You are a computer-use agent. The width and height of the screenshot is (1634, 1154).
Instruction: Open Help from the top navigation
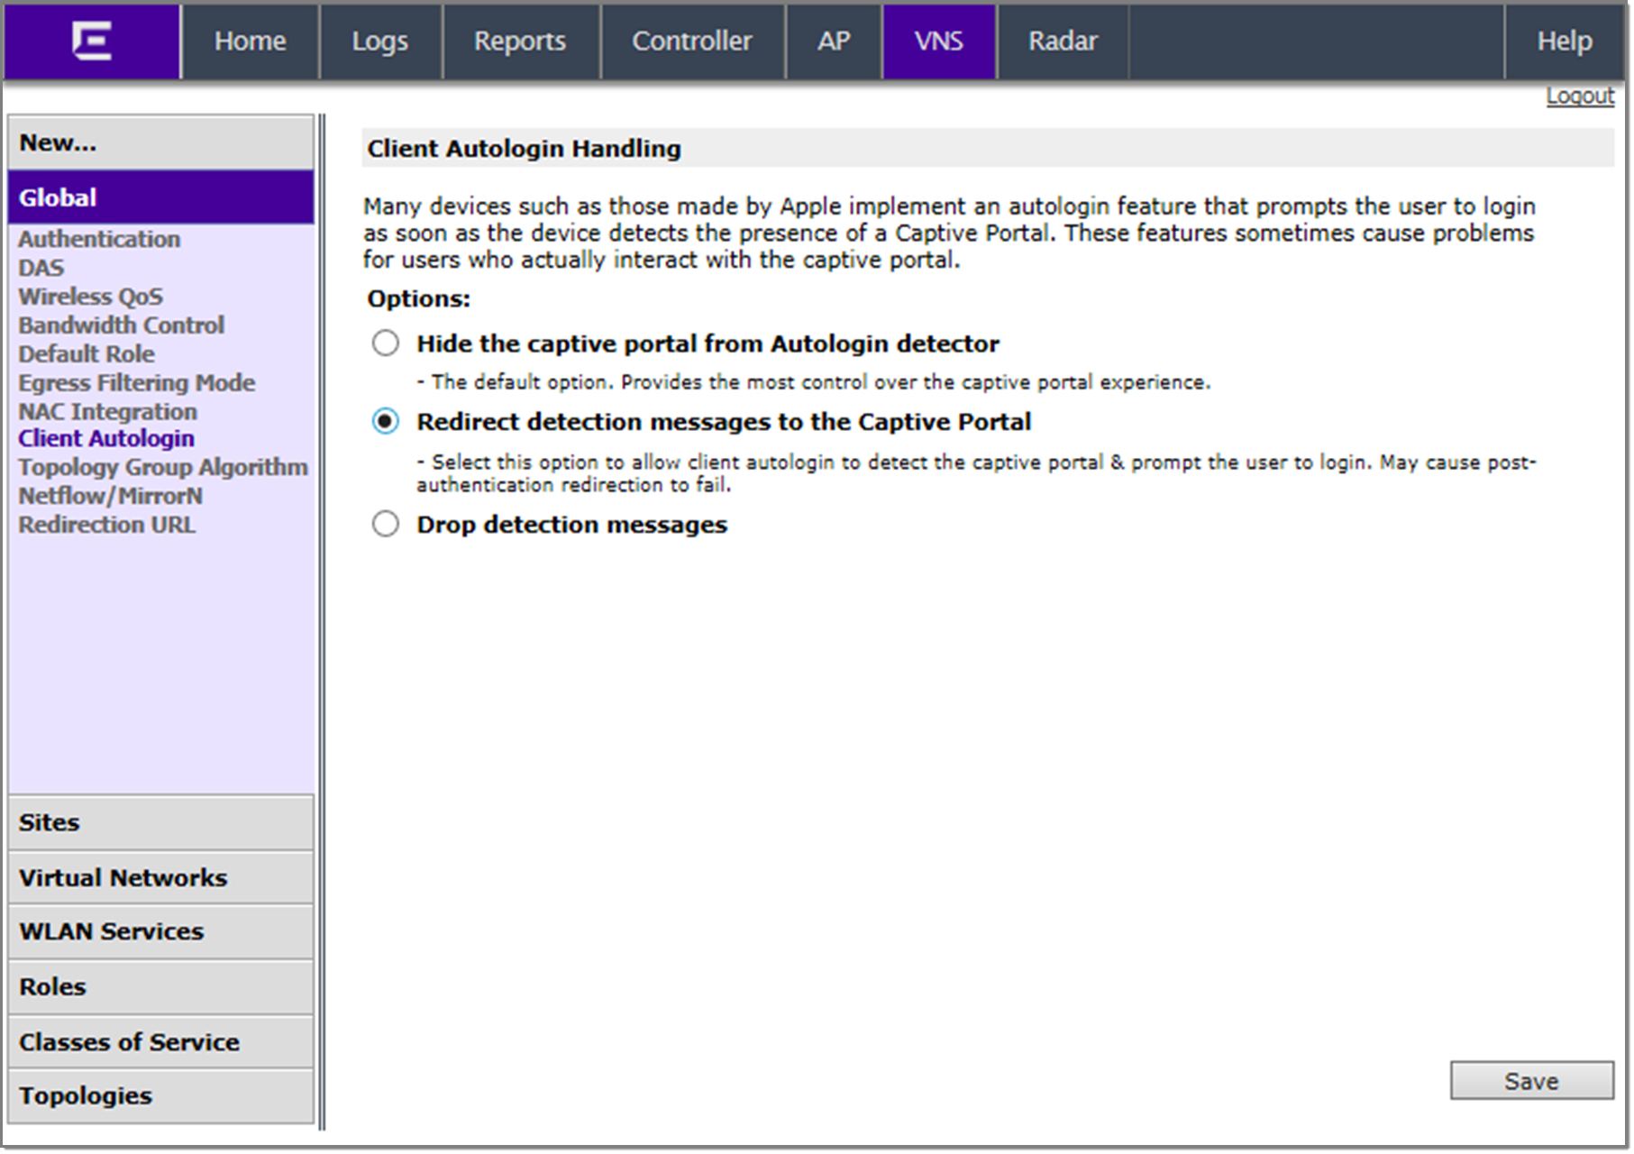pyautogui.click(x=1564, y=41)
